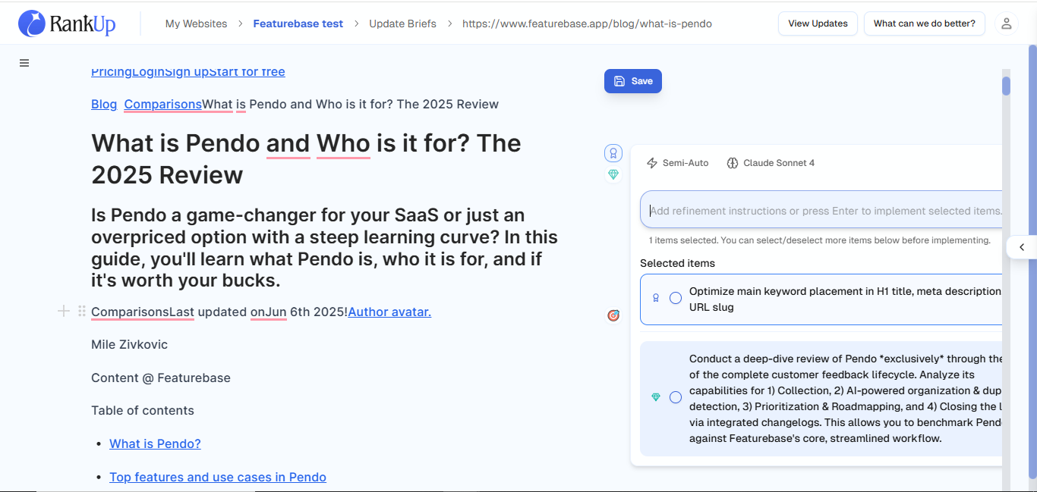The width and height of the screenshot is (1037, 492).
Task: Click the 1 items selected hint text
Action: tap(819, 240)
